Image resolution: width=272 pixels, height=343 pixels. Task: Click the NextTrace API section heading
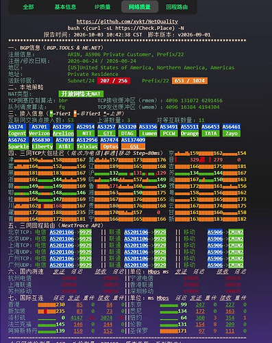(55, 226)
